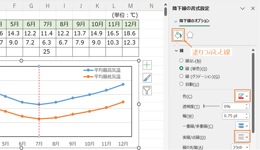Image resolution: width=260 pixels, height=150 pixels.
Task: Open the line color 色(C) picker
Action: (x=243, y=96)
